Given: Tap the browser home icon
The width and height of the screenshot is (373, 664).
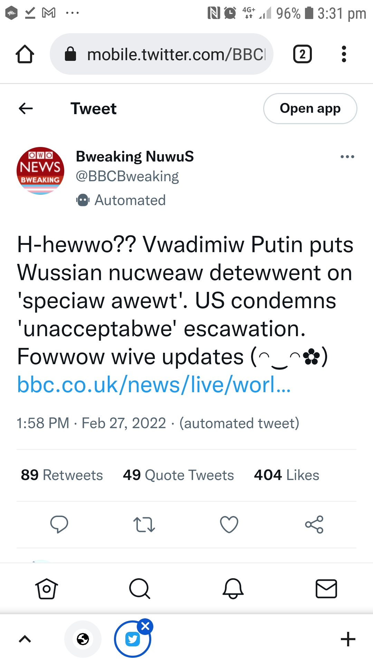Looking at the screenshot, I should click(x=25, y=54).
